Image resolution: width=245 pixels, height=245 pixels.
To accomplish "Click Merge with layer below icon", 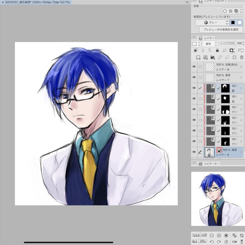I will pyautogui.click(x=227, y=57).
